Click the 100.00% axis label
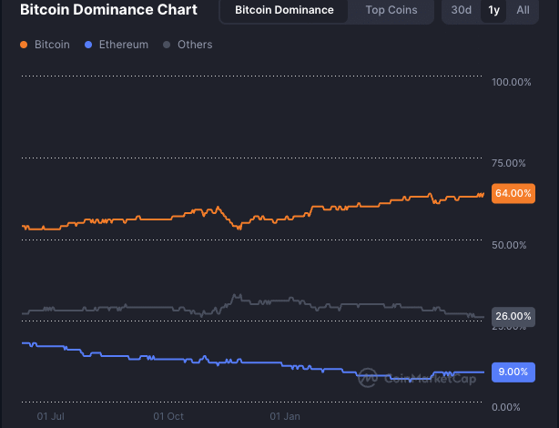 point(512,82)
